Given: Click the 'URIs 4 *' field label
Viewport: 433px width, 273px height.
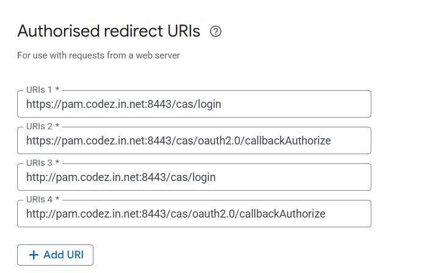Looking at the screenshot, I should coord(42,199).
